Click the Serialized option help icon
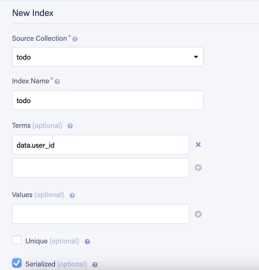The image size is (259, 270). (x=95, y=265)
